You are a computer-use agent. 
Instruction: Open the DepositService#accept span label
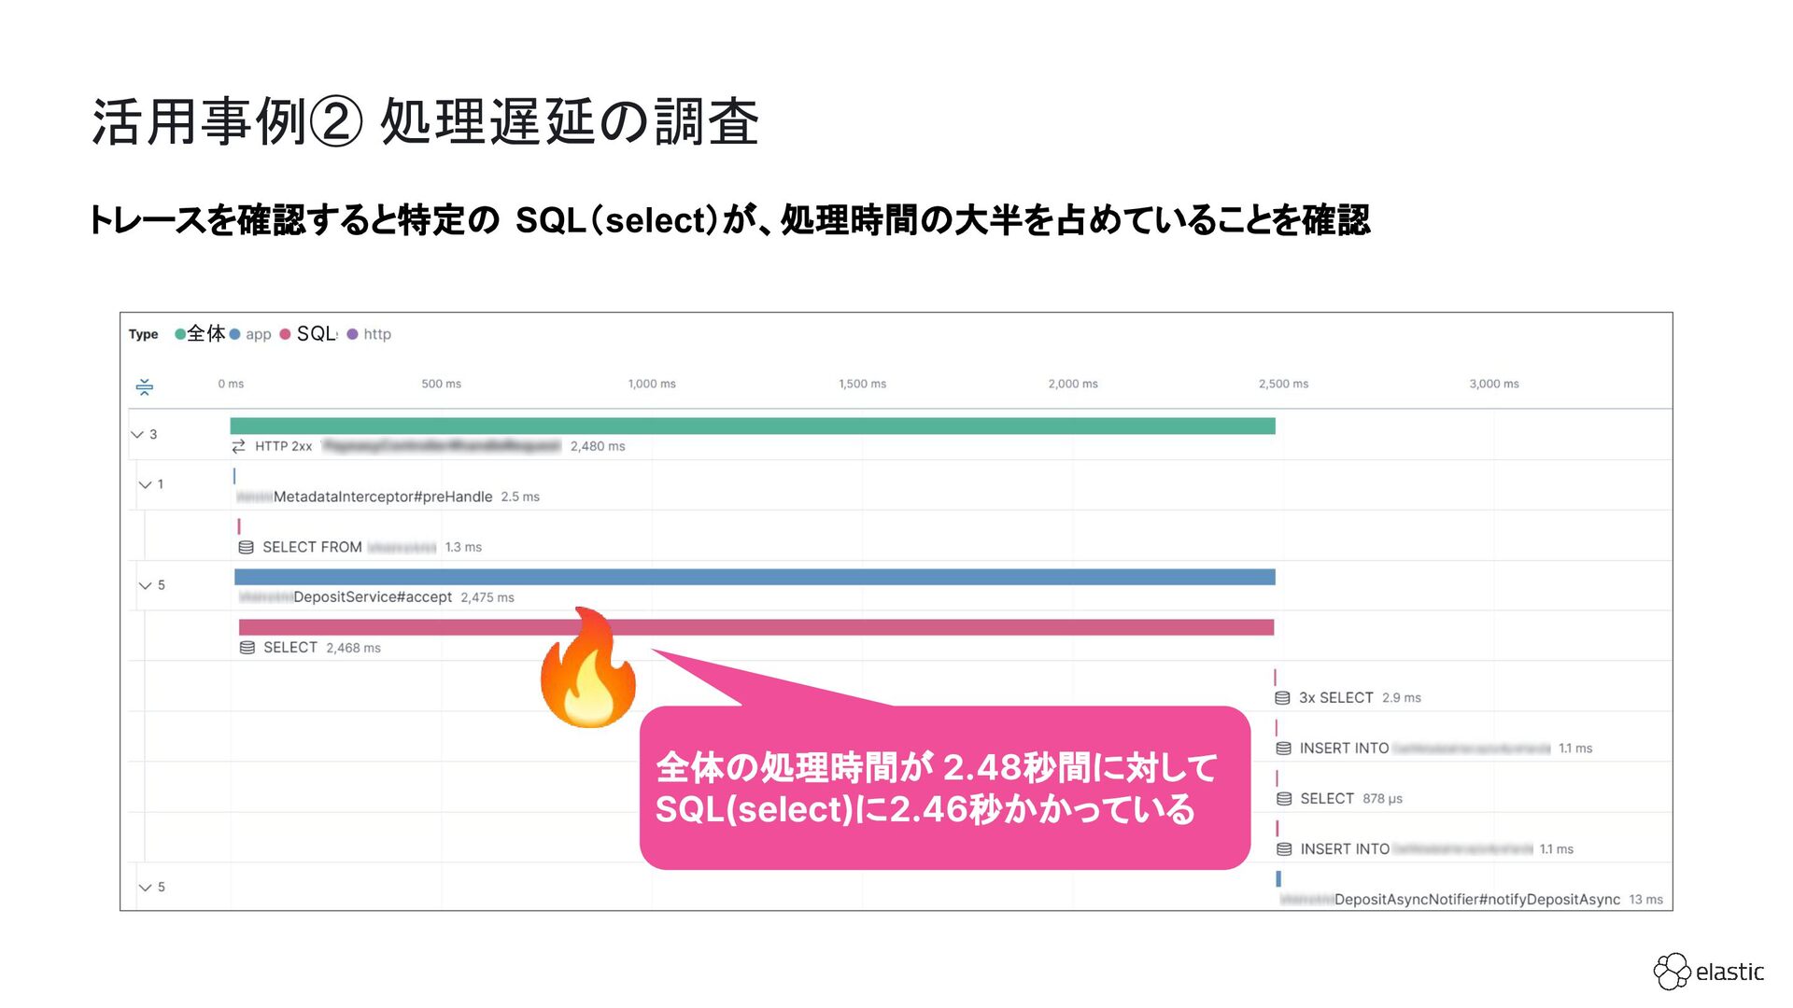click(372, 597)
